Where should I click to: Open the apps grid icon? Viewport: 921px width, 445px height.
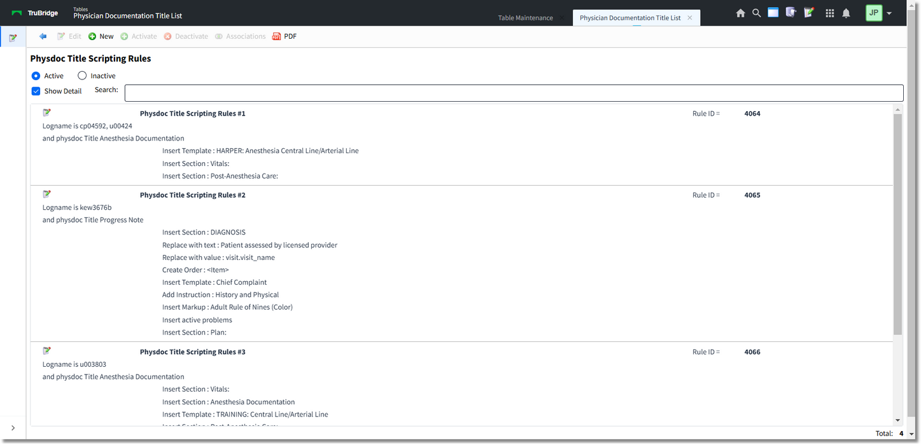tap(829, 13)
